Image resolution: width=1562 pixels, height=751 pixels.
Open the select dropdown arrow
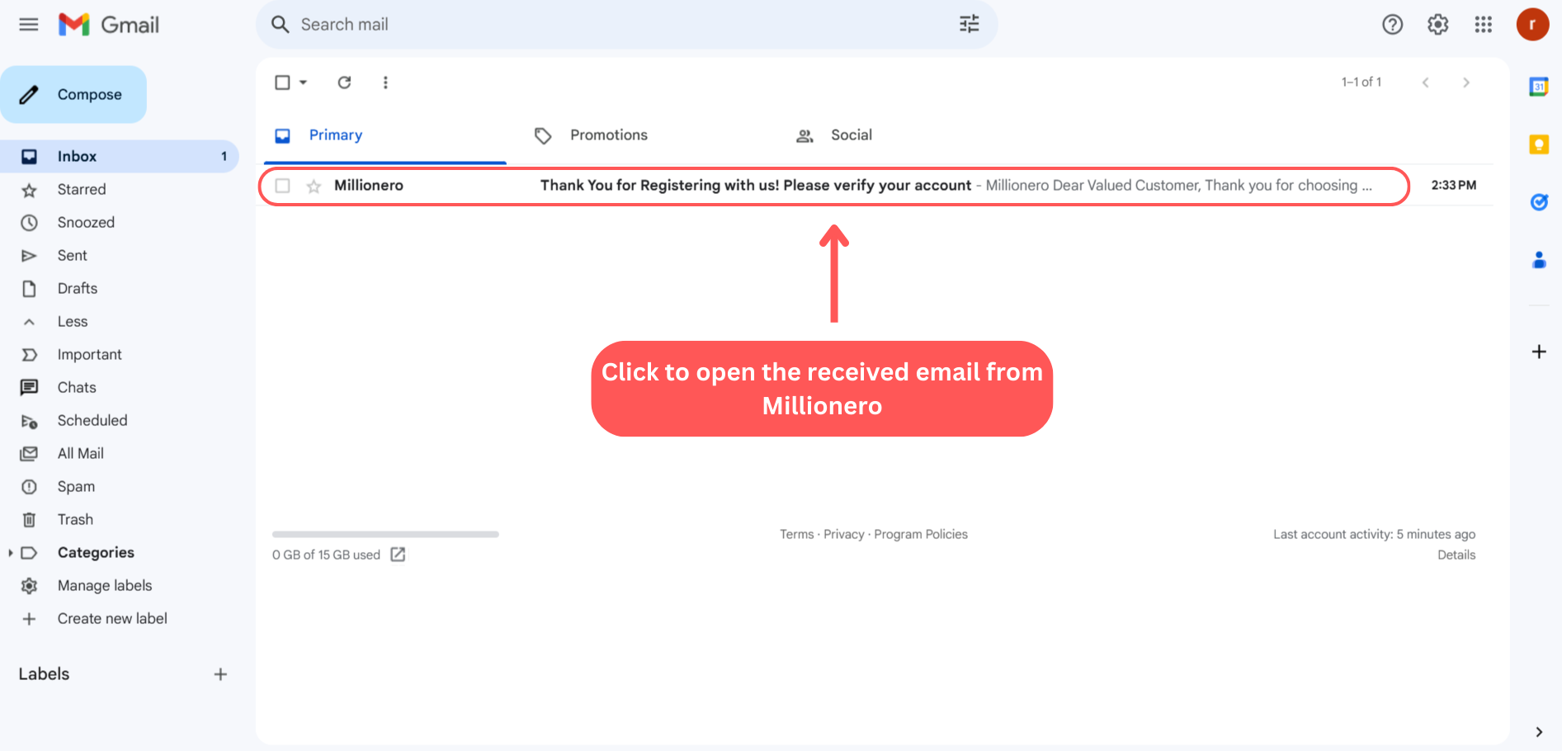coord(304,83)
